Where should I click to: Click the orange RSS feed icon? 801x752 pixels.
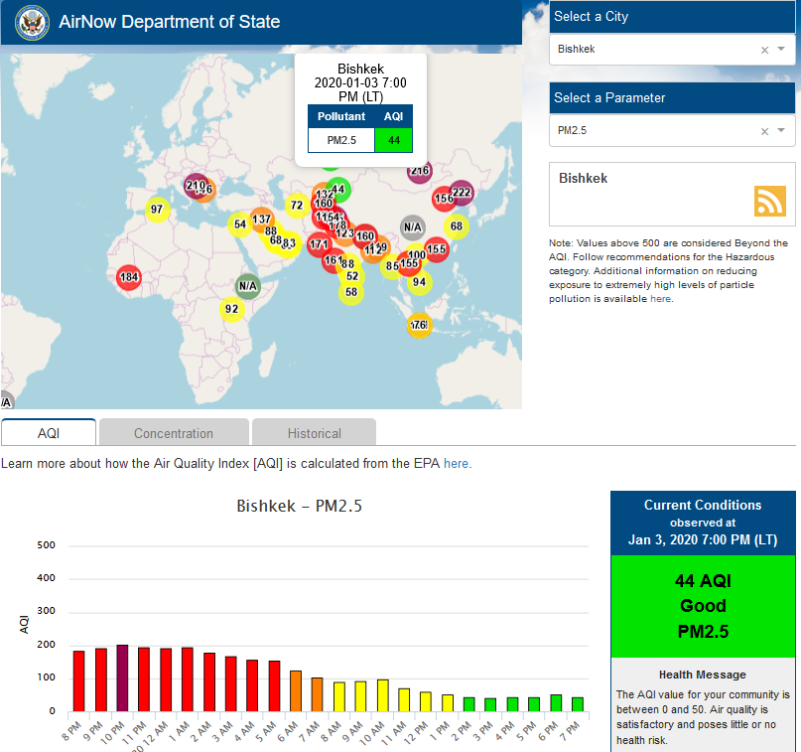pos(769,201)
